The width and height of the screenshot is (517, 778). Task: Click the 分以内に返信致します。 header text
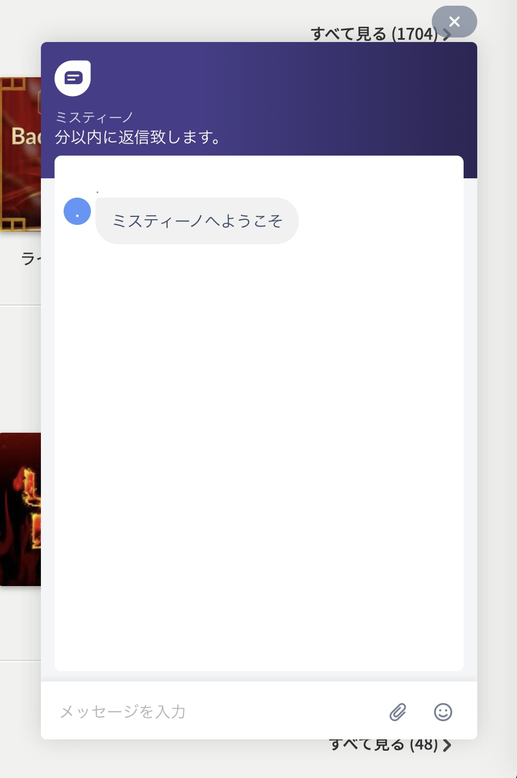[x=138, y=137]
